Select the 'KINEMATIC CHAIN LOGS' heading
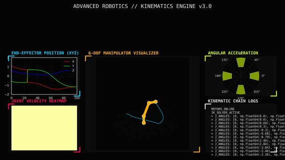285x160 pixels. coord(233,101)
